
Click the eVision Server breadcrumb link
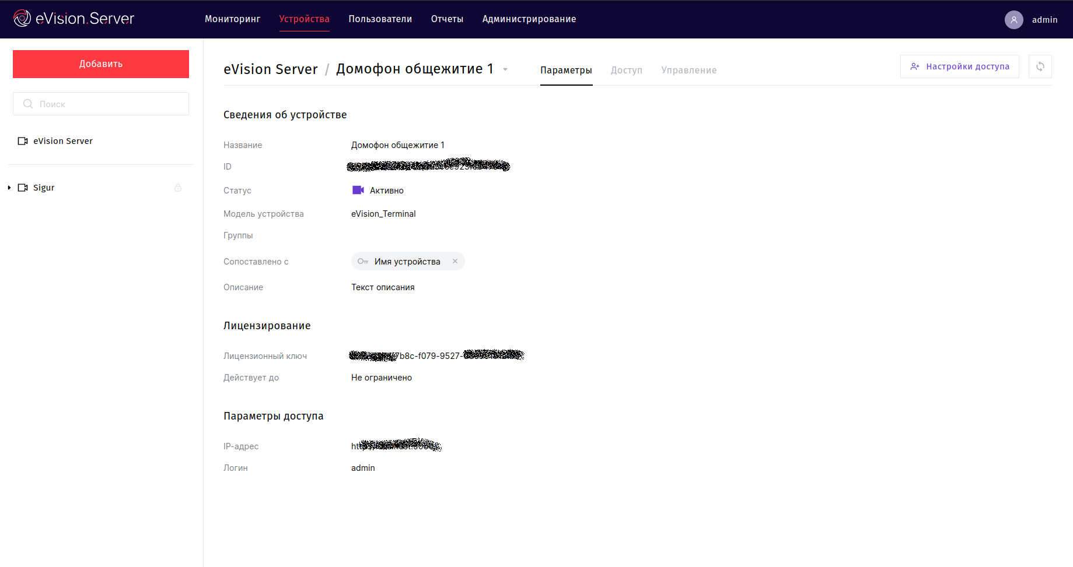click(x=271, y=69)
